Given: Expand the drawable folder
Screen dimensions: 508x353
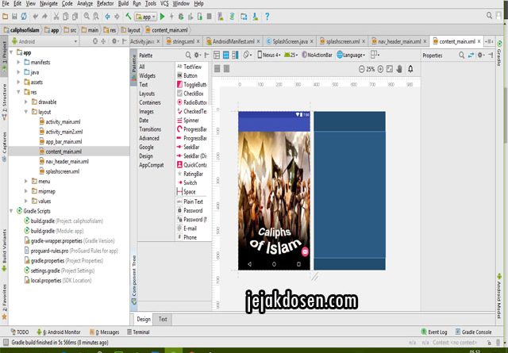Looking at the screenshot, I should pos(26,102).
